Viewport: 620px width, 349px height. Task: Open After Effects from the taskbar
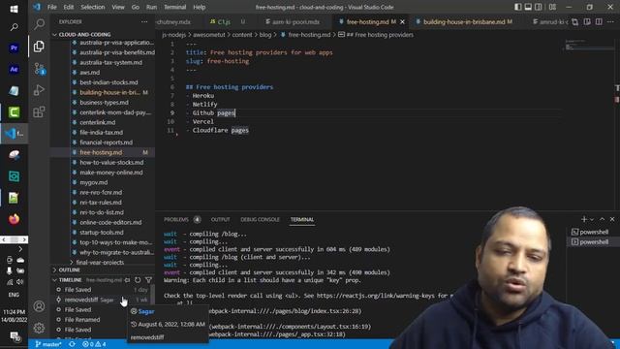point(14,69)
